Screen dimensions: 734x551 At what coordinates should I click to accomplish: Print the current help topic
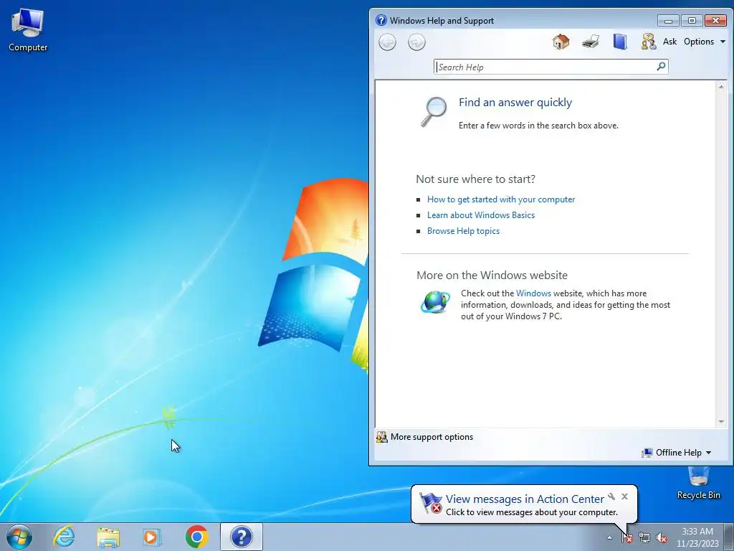(591, 42)
